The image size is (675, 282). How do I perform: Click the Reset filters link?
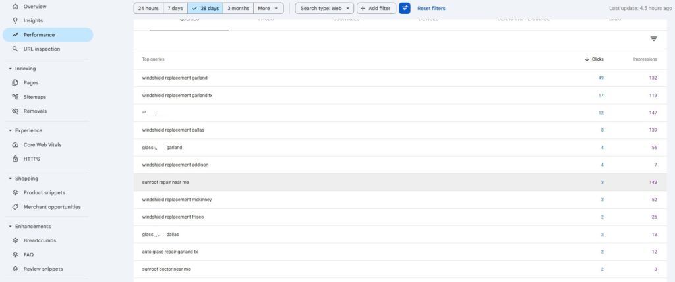tap(431, 8)
